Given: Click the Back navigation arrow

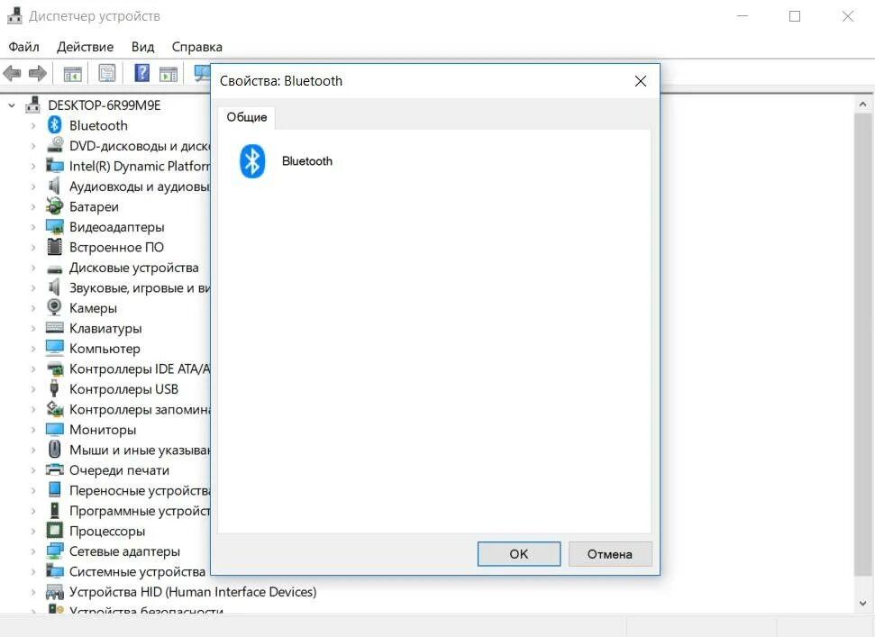Looking at the screenshot, I should point(12,72).
